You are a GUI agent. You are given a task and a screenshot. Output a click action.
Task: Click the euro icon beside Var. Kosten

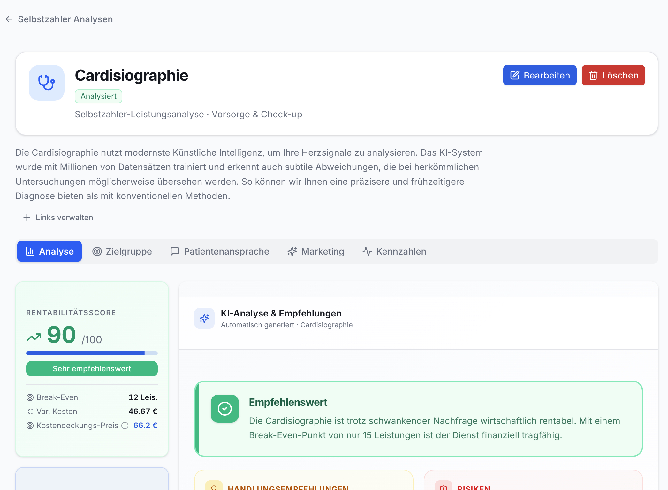coord(30,412)
